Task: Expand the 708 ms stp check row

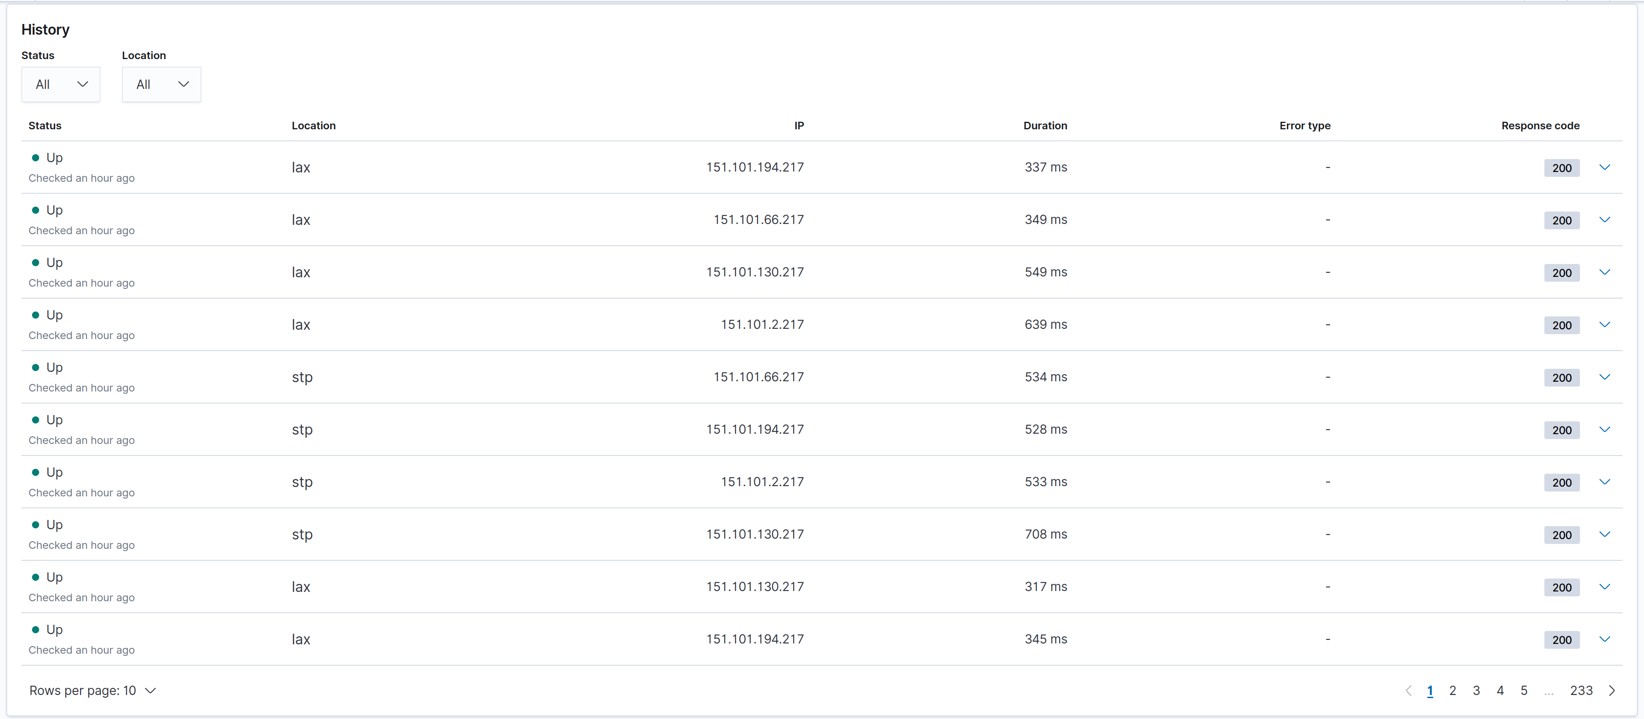Action: [x=1605, y=534]
